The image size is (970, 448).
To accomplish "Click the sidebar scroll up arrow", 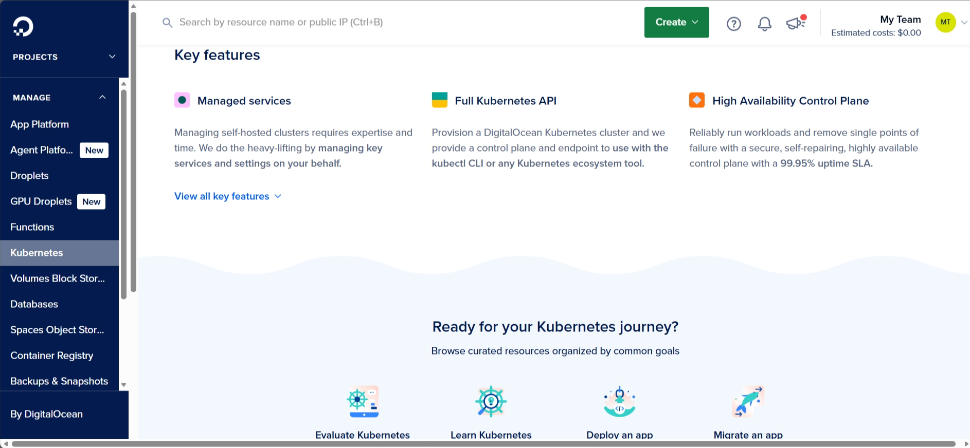I will pyautogui.click(x=123, y=83).
